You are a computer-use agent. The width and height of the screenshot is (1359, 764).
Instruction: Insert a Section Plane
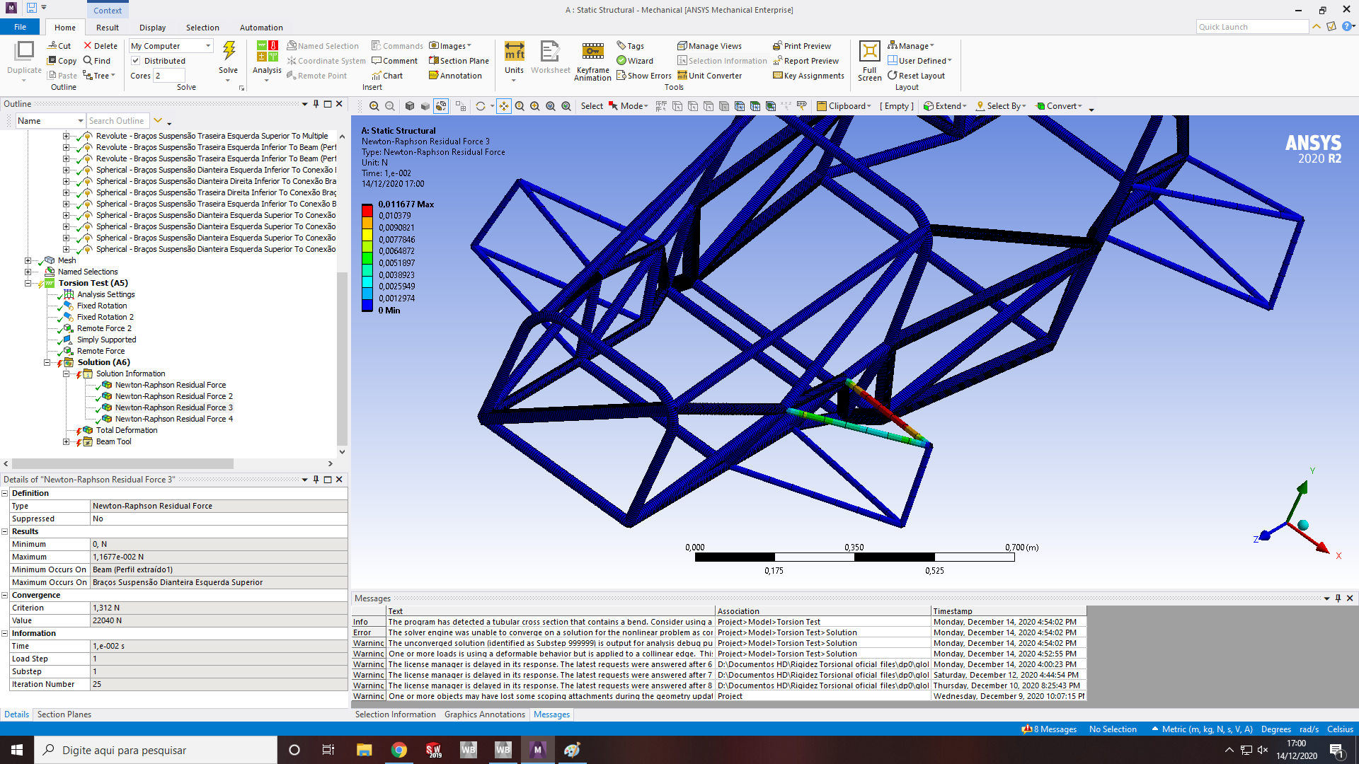point(459,61)
